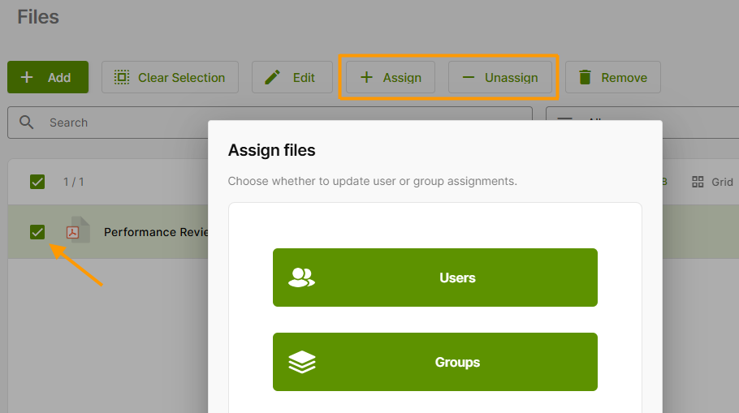Click the people icon on Users button
This screenshot has height=413, width=739.
coord(301,277)
